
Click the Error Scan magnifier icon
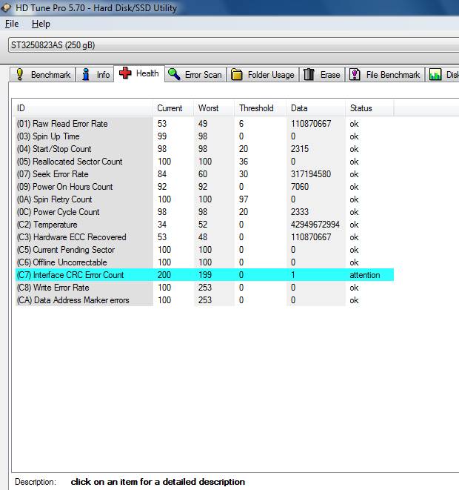point(174,74)
